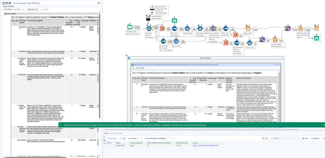Select the Browse tool above the first Summarize
325x158 pixels.
click(174, 20)
